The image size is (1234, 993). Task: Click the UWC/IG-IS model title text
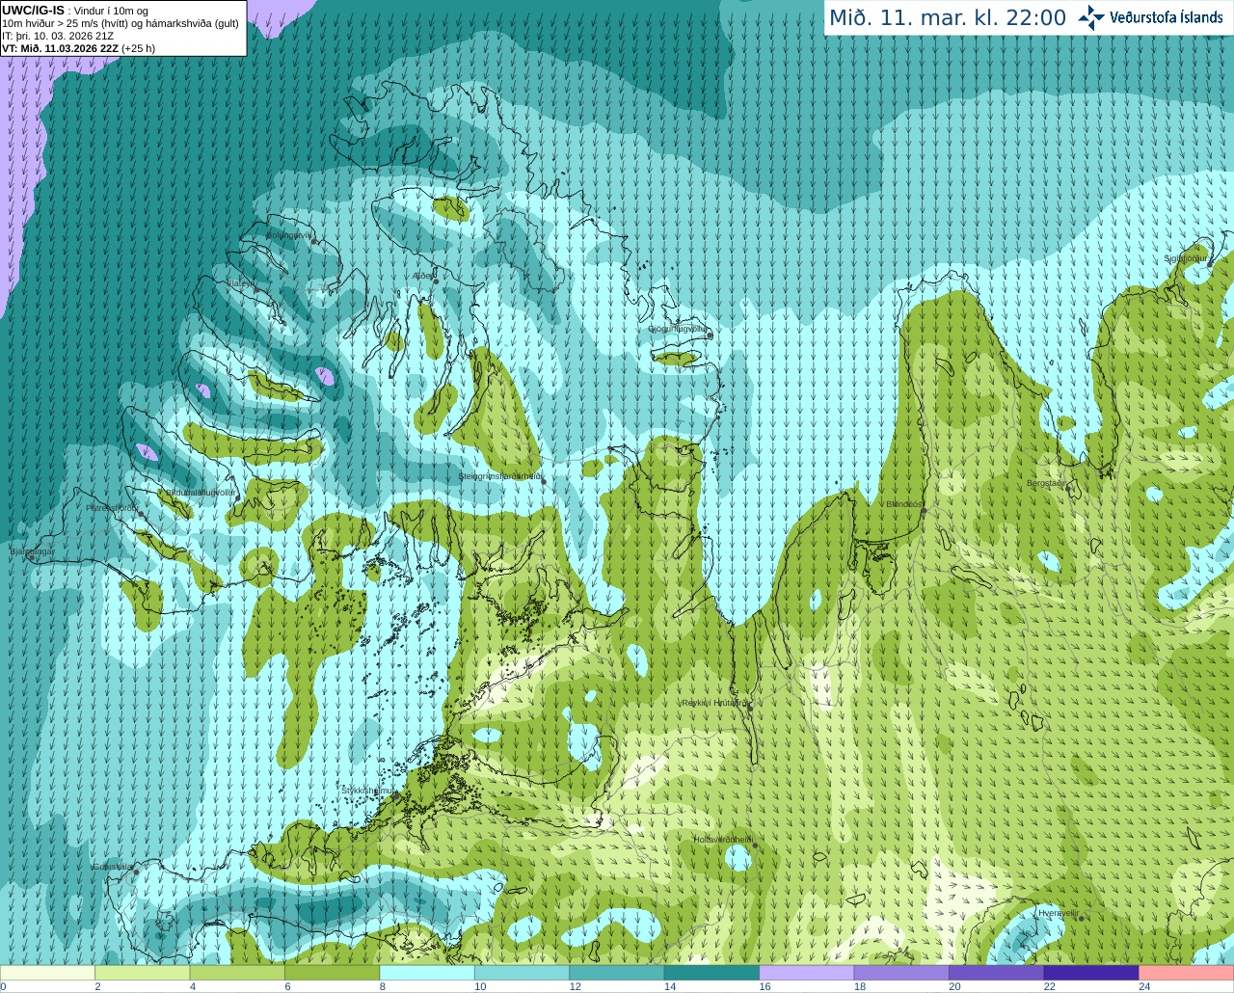click(x=34, y=11)
